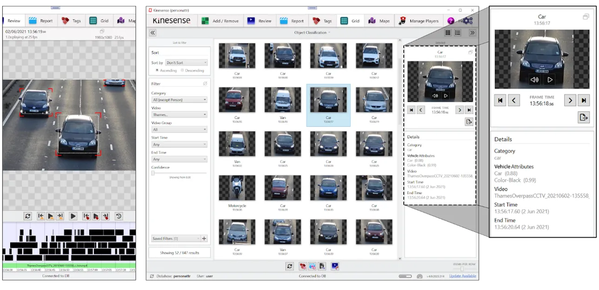Screen dimensions: 599x290
Task: Open Manage Players tab
Action: [x=419, y=21]
